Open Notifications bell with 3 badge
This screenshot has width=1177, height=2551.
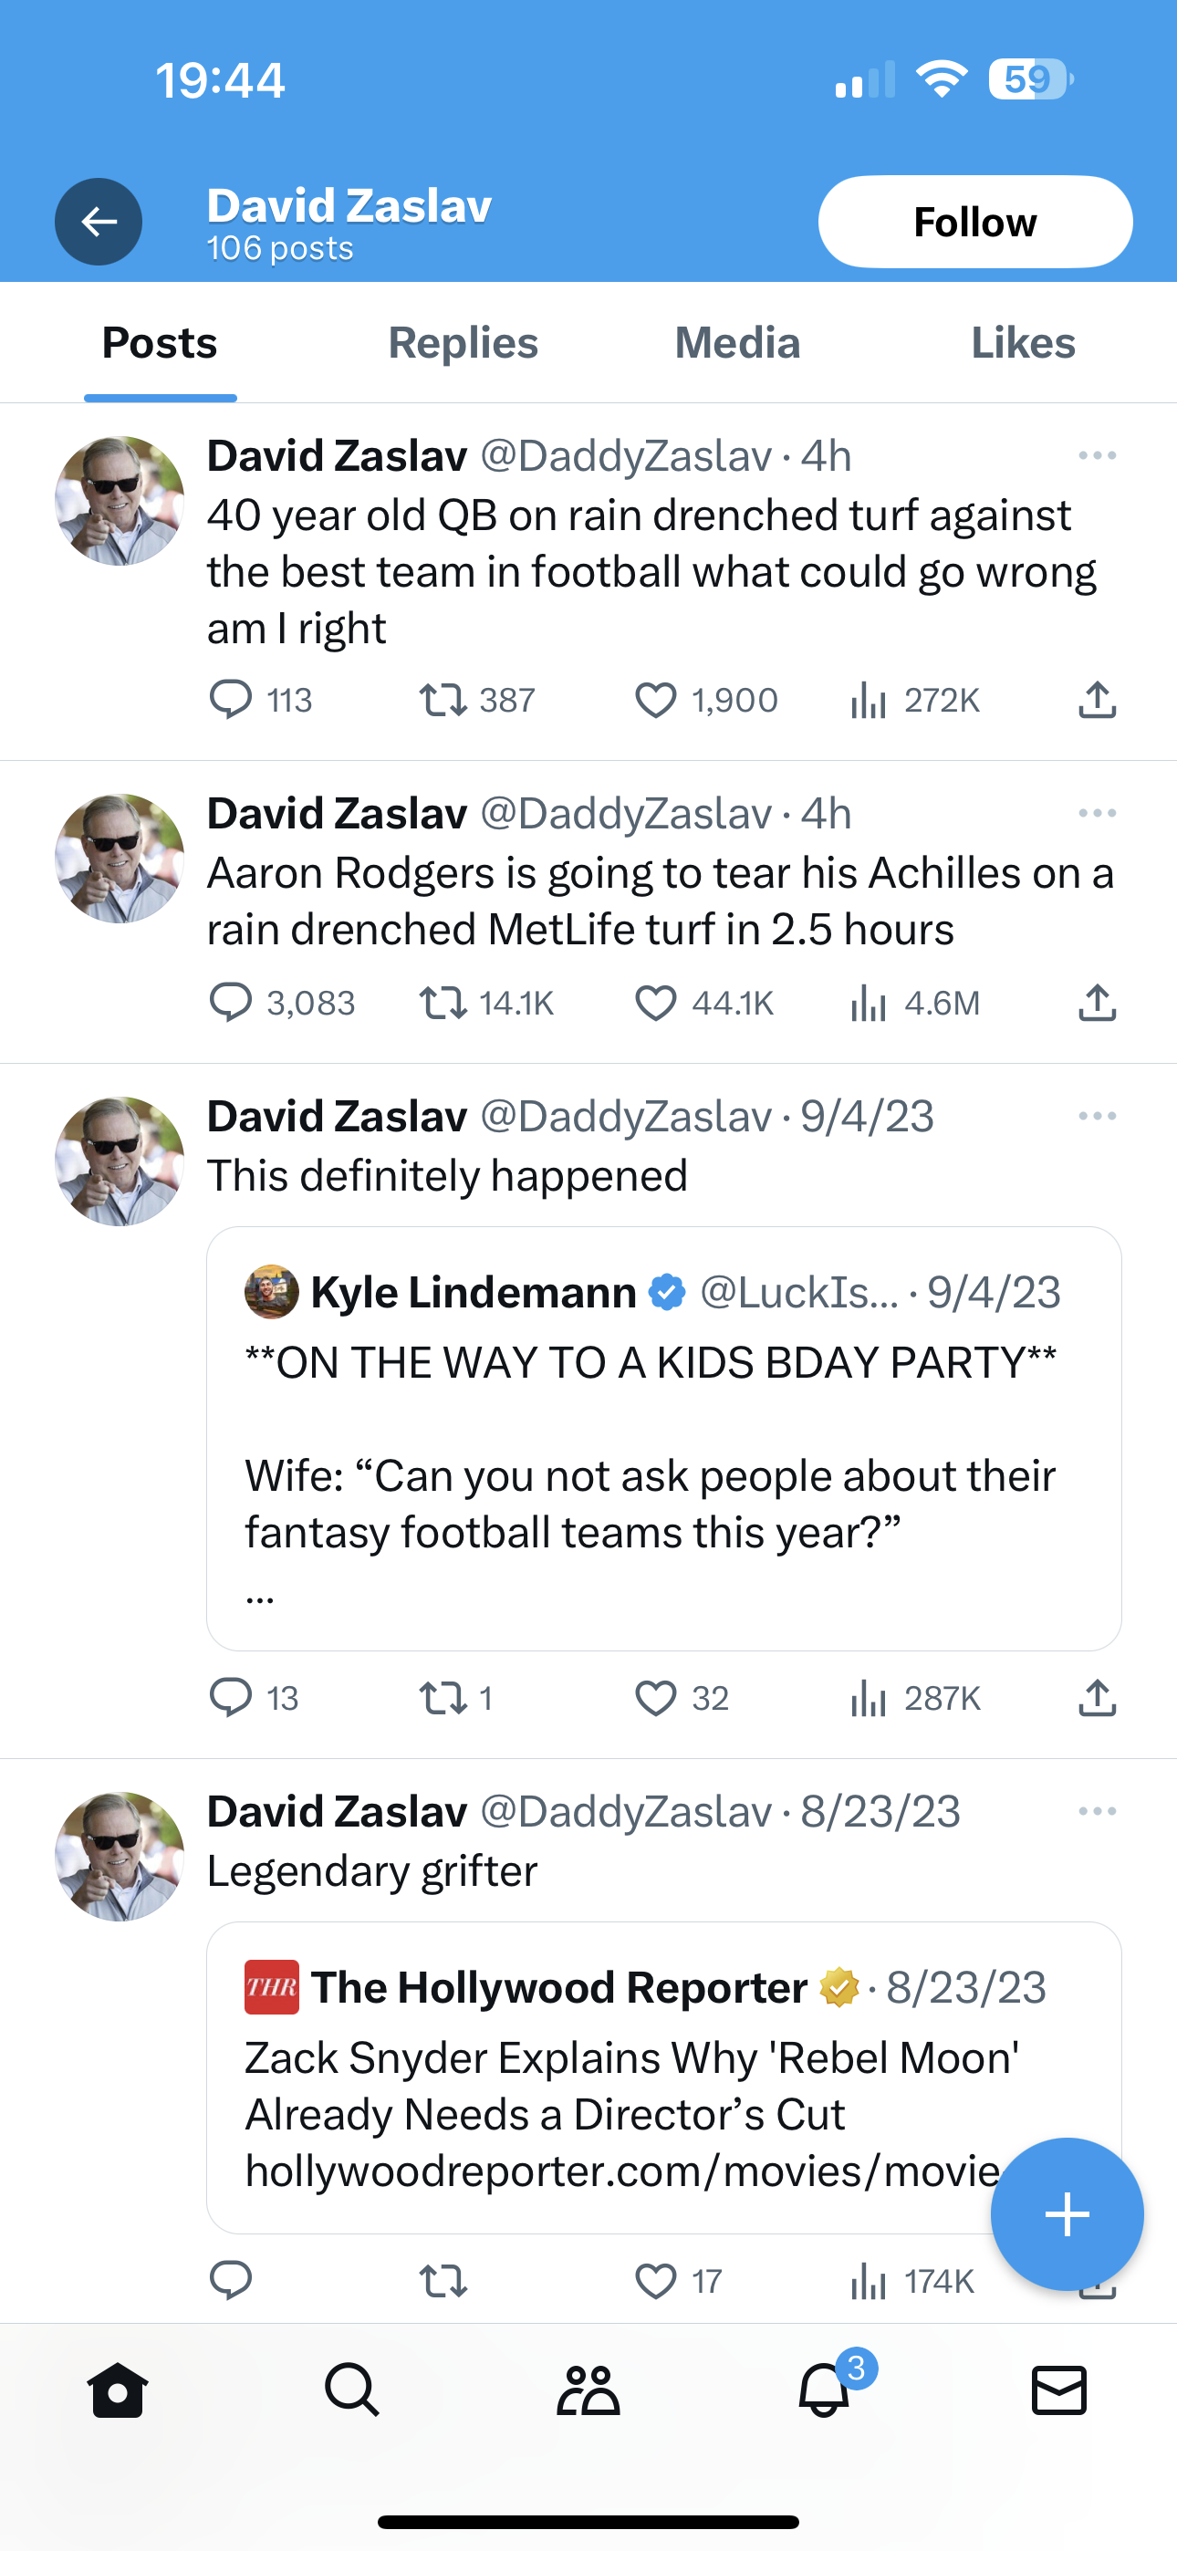click(x=824, y=2390)
